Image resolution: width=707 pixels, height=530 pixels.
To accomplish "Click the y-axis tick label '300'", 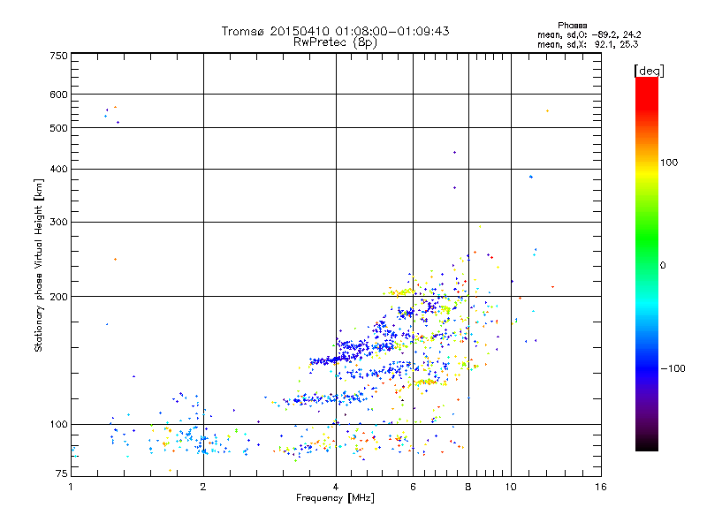I will pos(58,223).
